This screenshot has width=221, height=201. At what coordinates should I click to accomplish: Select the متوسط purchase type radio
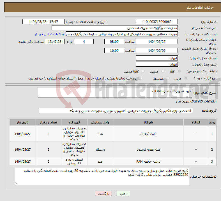point(168,78)
